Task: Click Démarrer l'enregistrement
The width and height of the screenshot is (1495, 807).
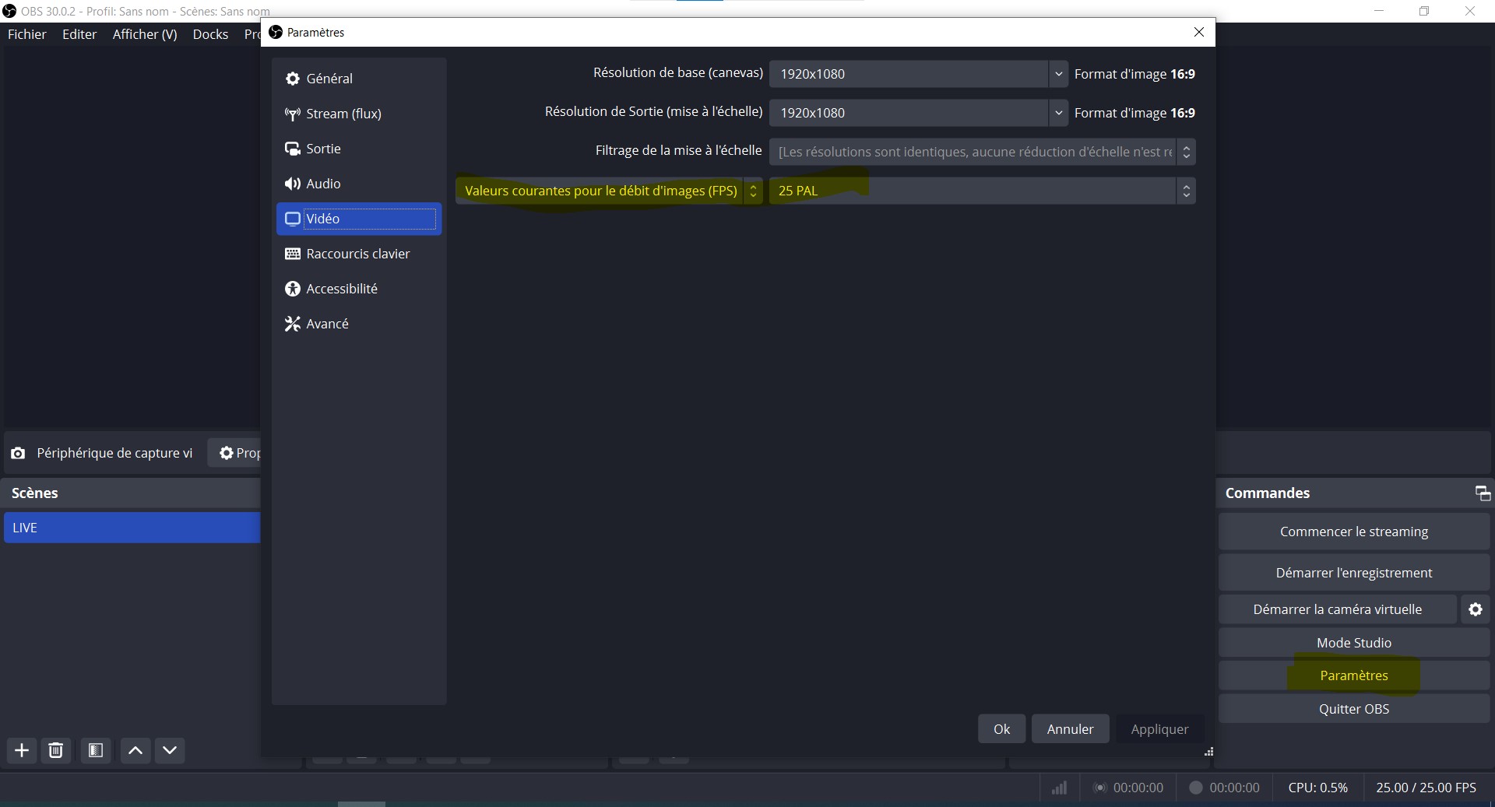Action: (x=1354, y=573)
